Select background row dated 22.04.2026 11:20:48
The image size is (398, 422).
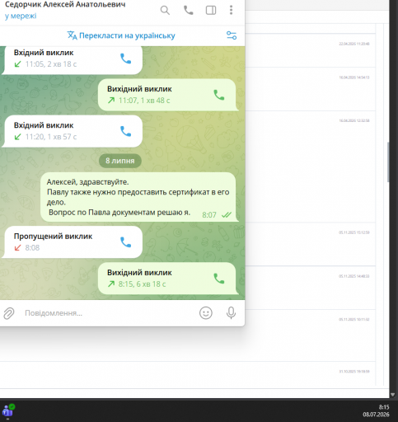(x=311, y=50)
